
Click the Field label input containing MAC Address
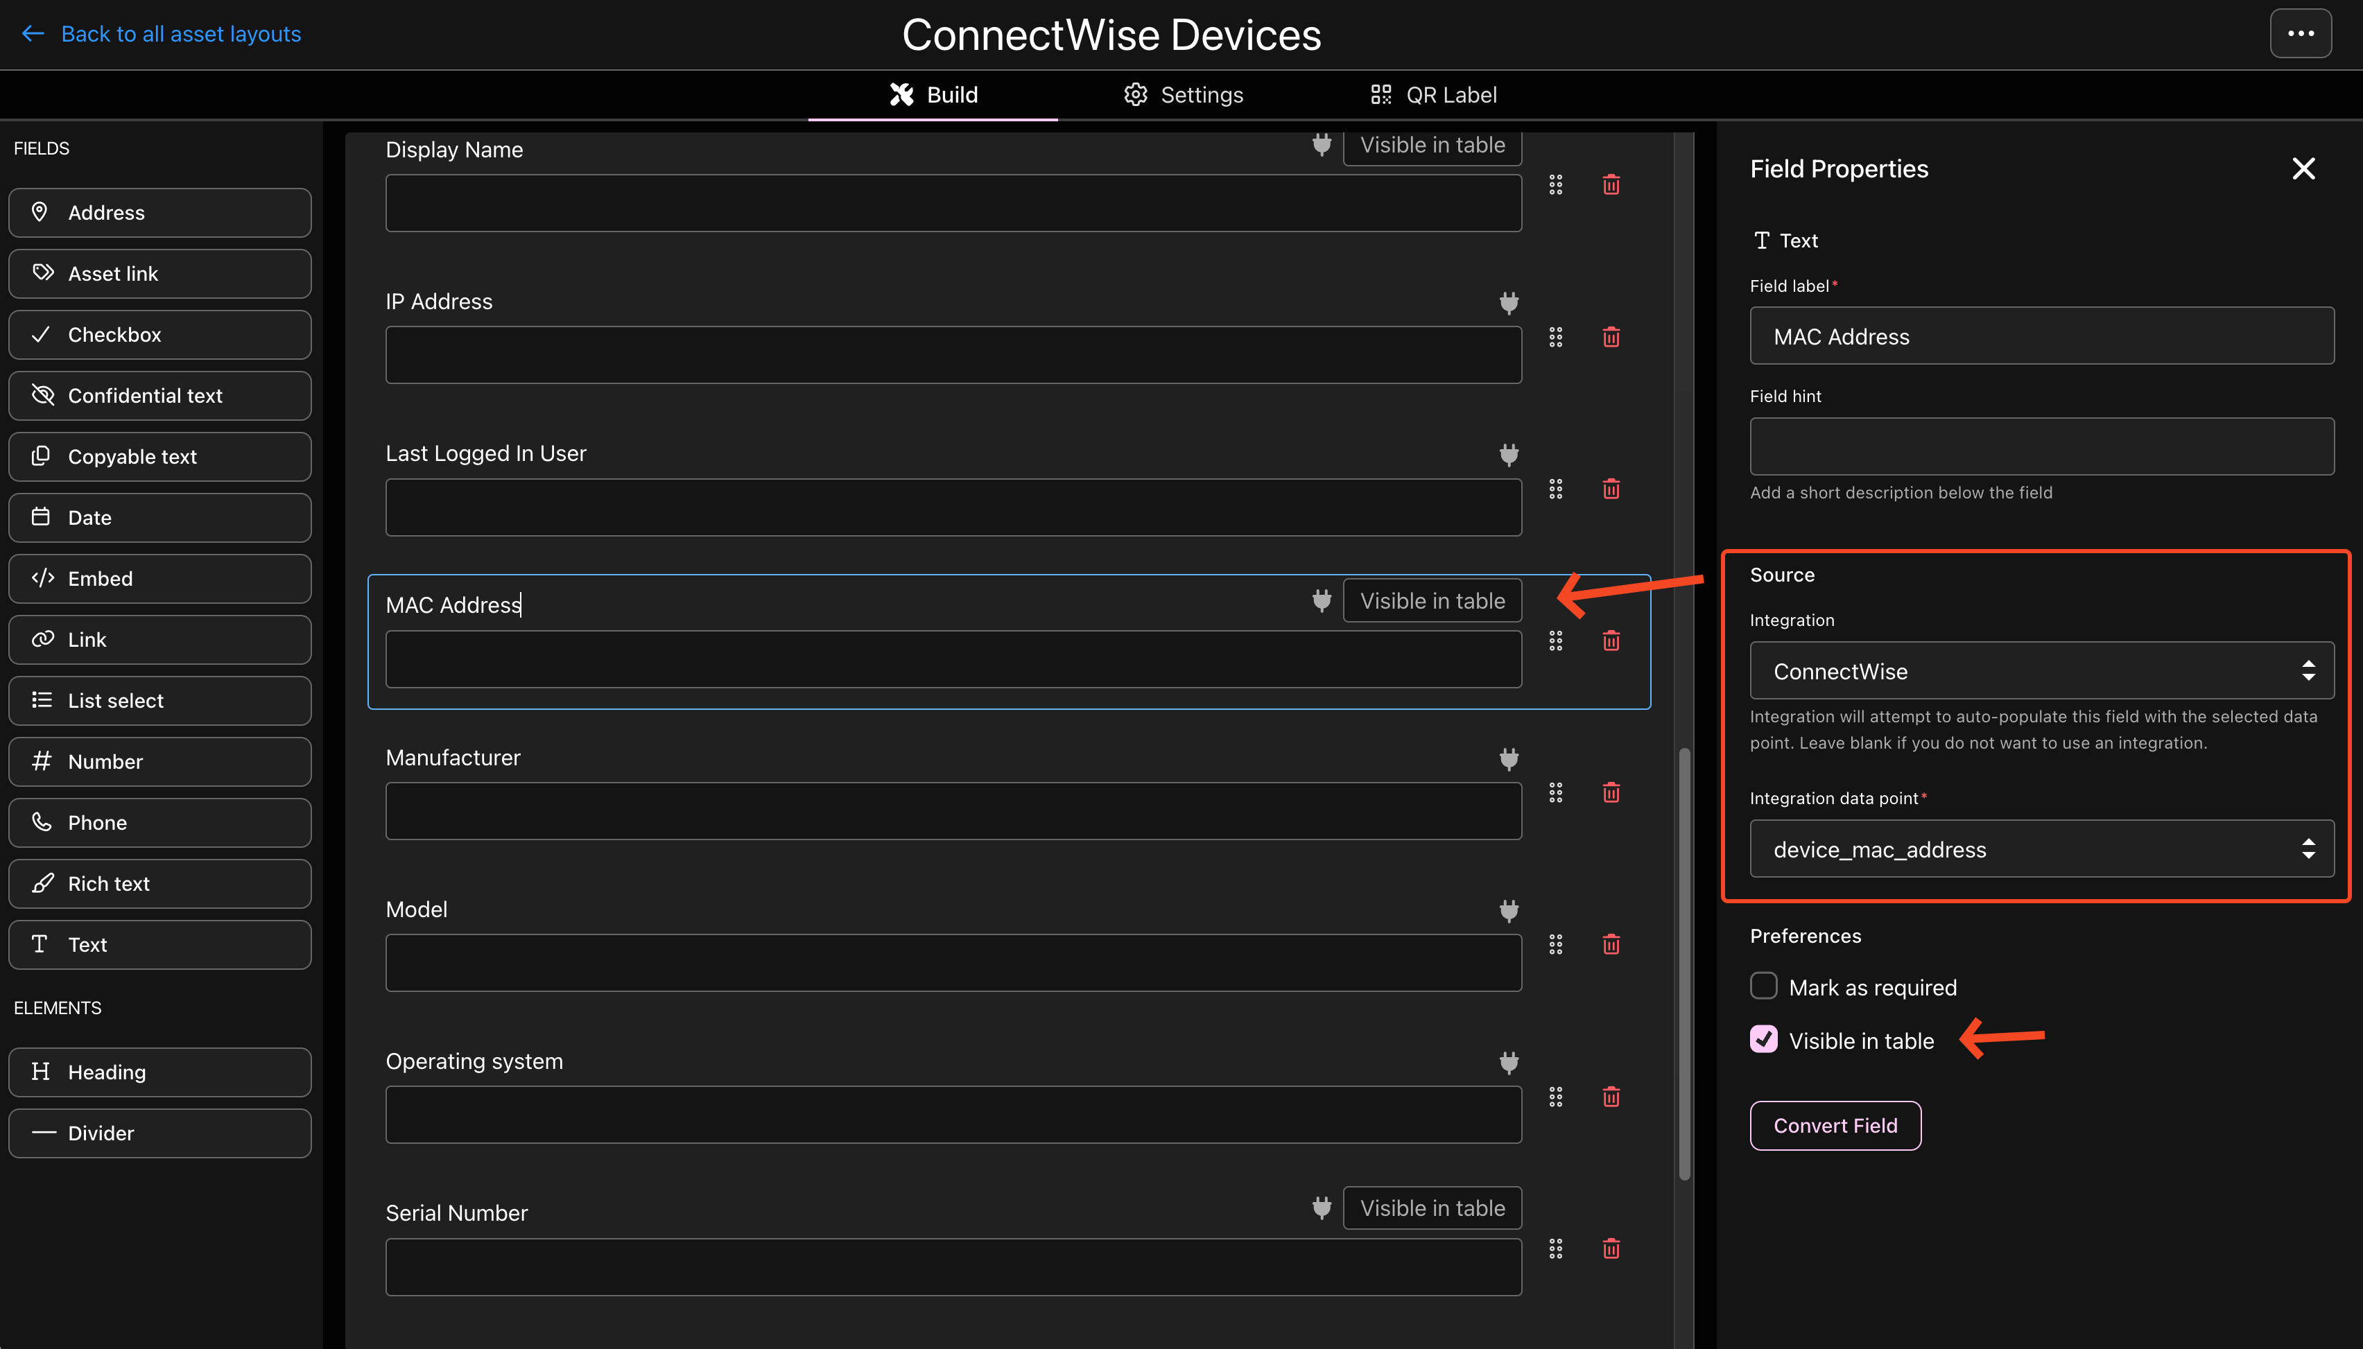[2041, 336]
